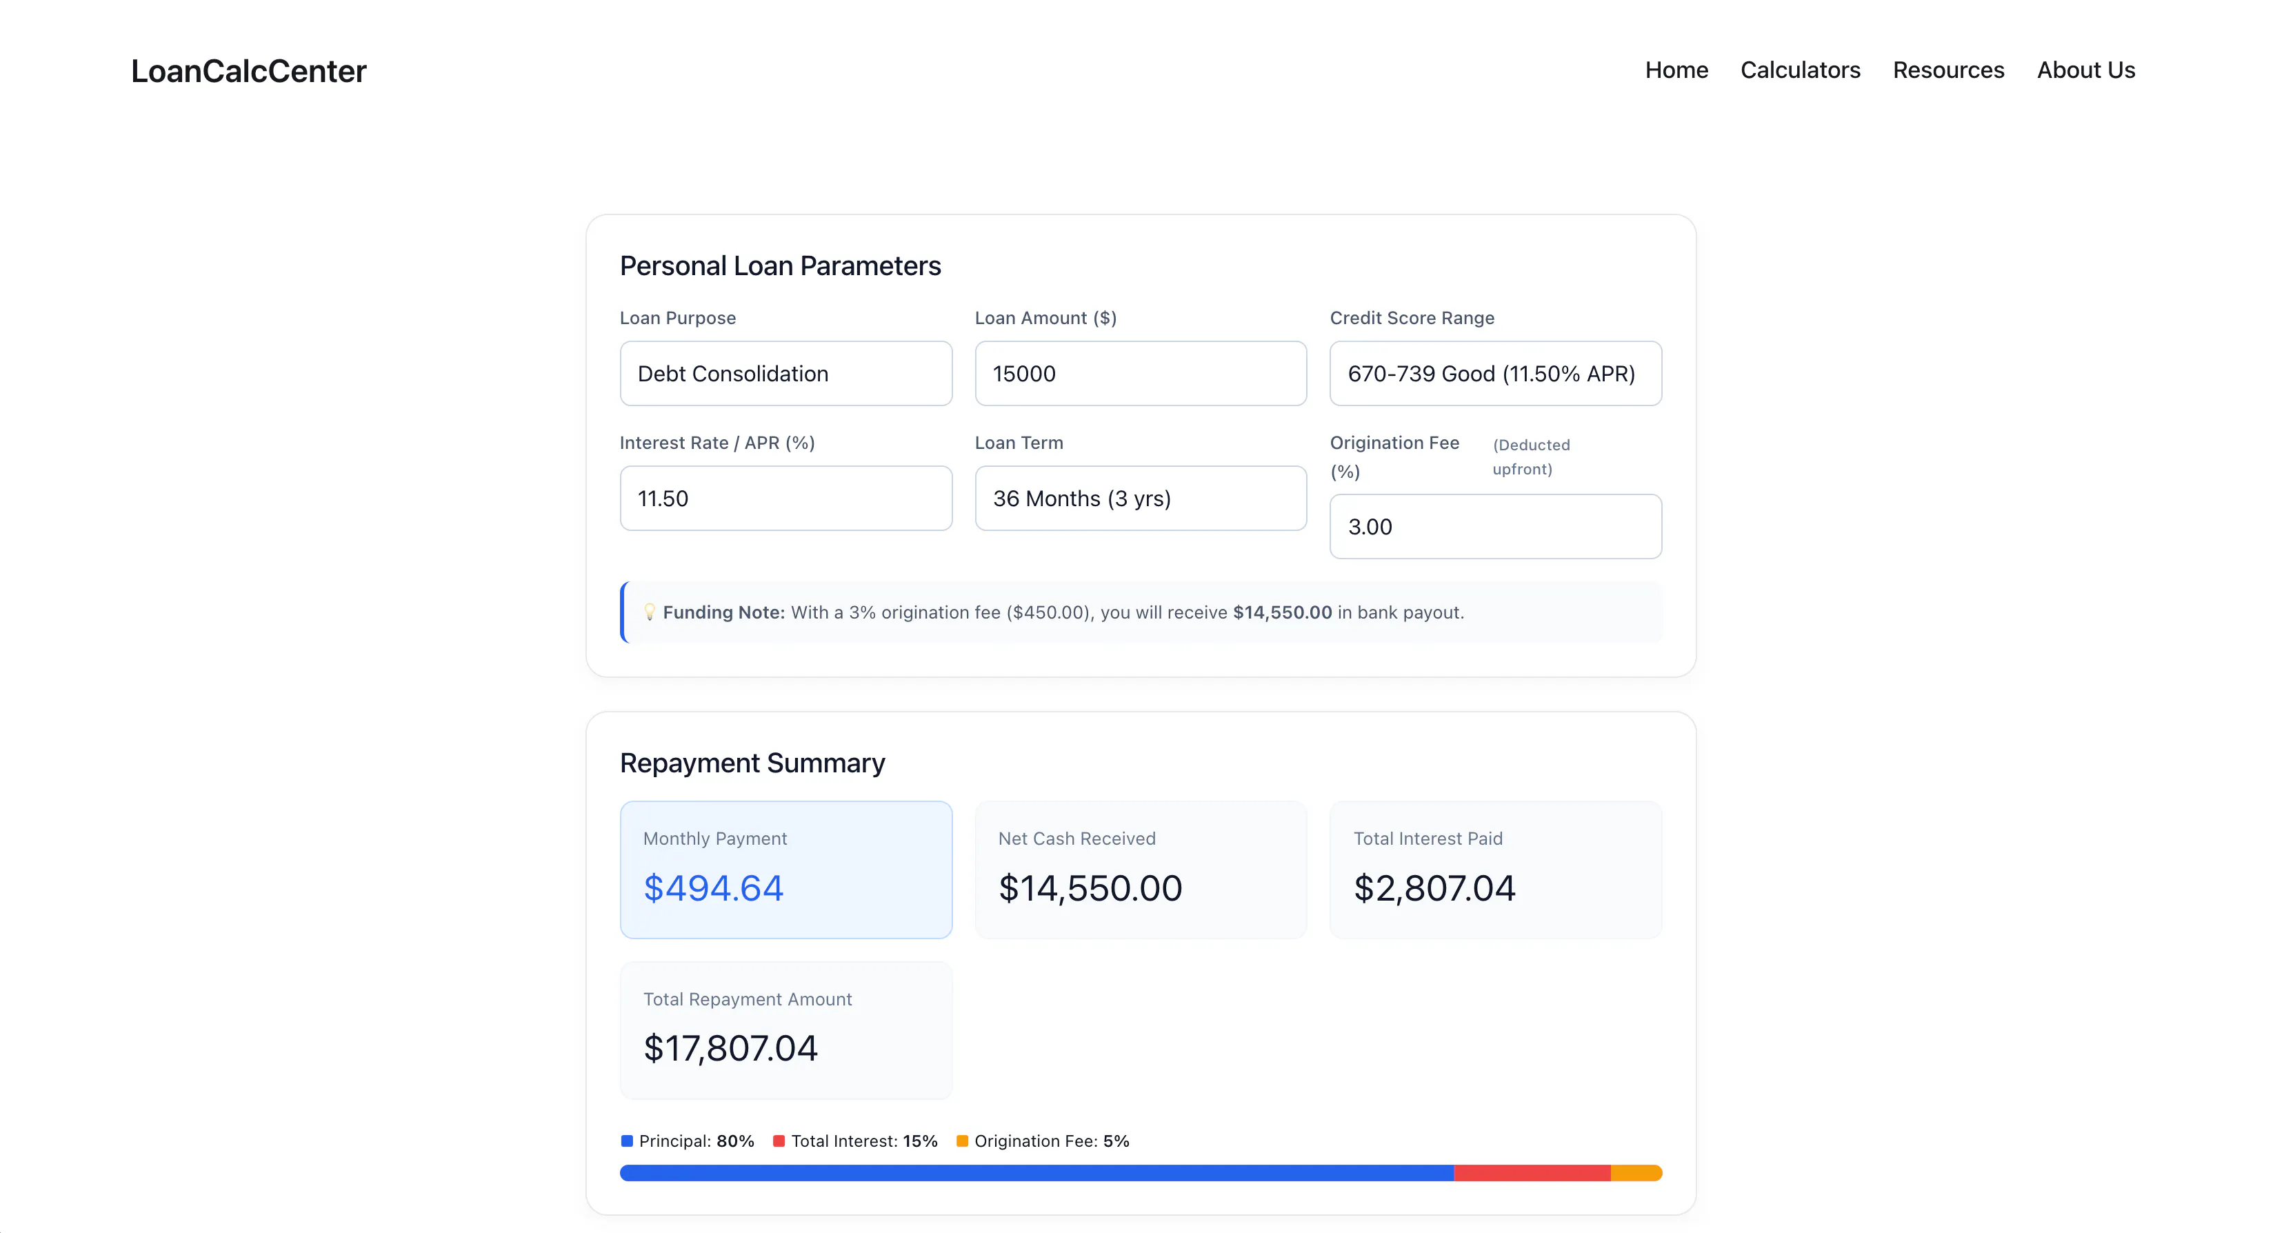Select the Total Repayment Amount card
This screenshot has width=2284, height=1233.
[x=785, y=1030]
